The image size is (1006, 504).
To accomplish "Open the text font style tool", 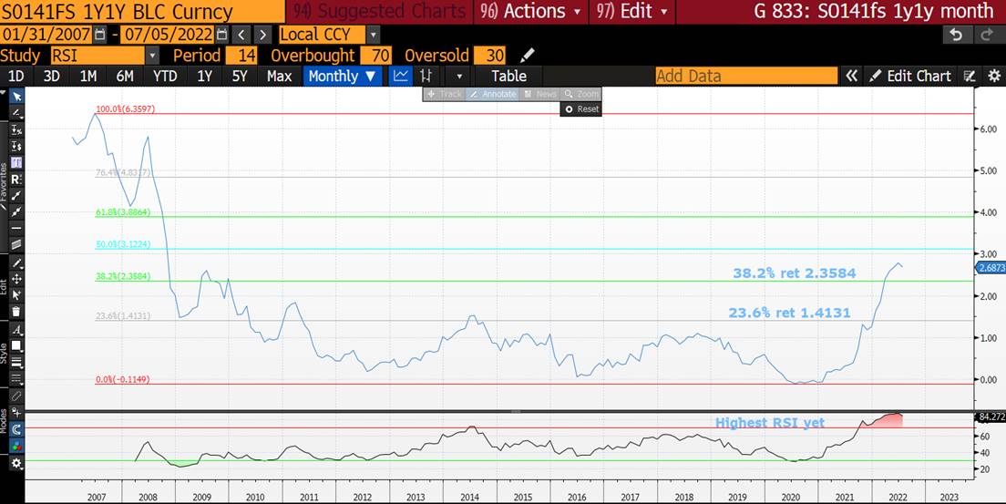I will [x=16, y=330].
